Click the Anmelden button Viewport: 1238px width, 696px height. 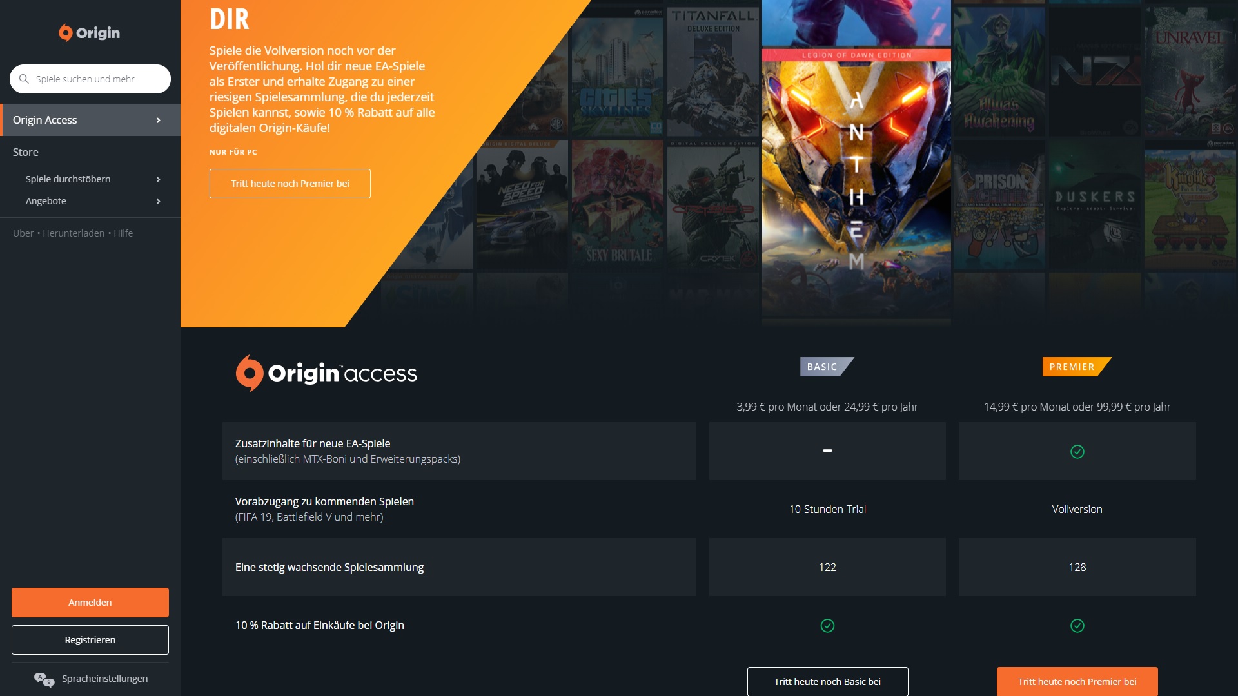pyautogui.click(x=90, y=603)
